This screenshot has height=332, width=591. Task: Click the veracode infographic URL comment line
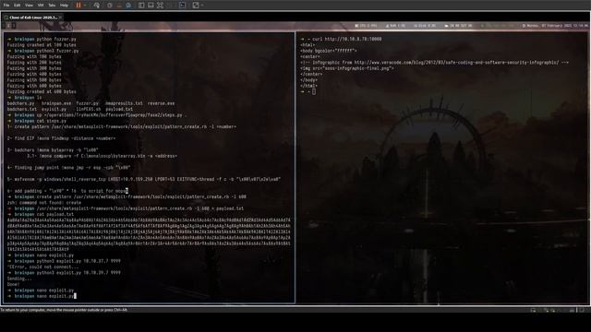click(434, 63)
